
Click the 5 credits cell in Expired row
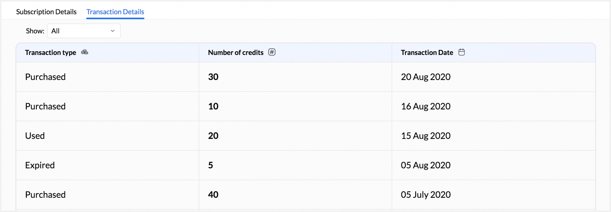pos(210,165)
